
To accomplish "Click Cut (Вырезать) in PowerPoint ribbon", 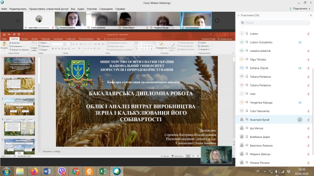I will 14,43.
